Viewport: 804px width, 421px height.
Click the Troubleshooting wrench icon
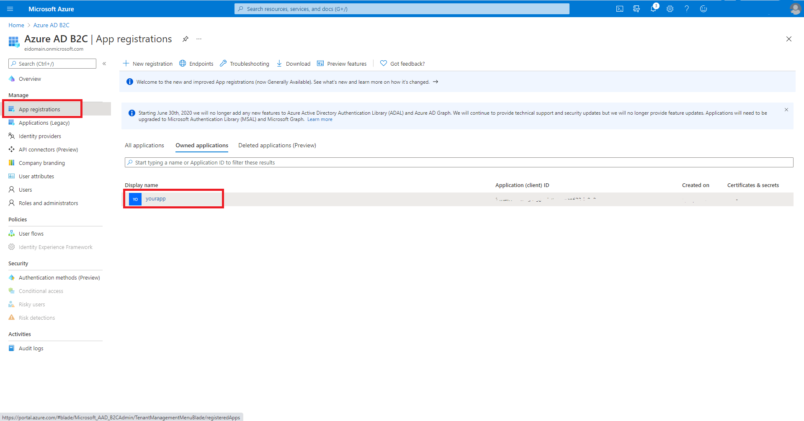223,63
